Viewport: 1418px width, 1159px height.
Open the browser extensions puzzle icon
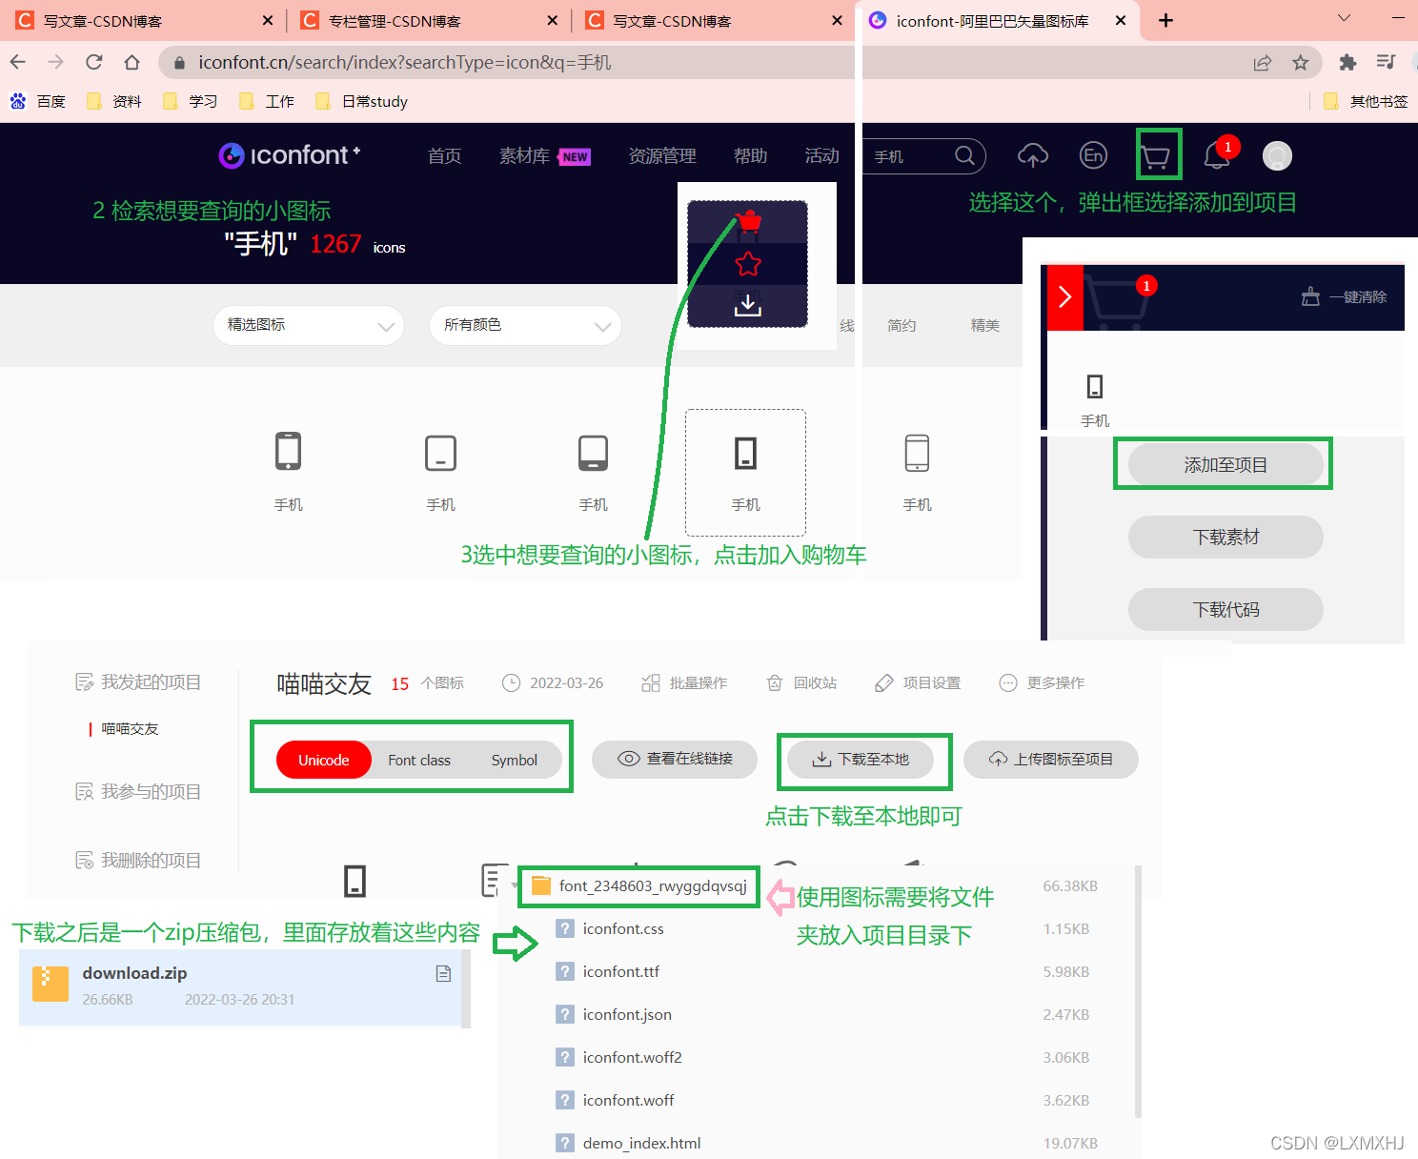pyautogui.click(x=1347, y=62)
